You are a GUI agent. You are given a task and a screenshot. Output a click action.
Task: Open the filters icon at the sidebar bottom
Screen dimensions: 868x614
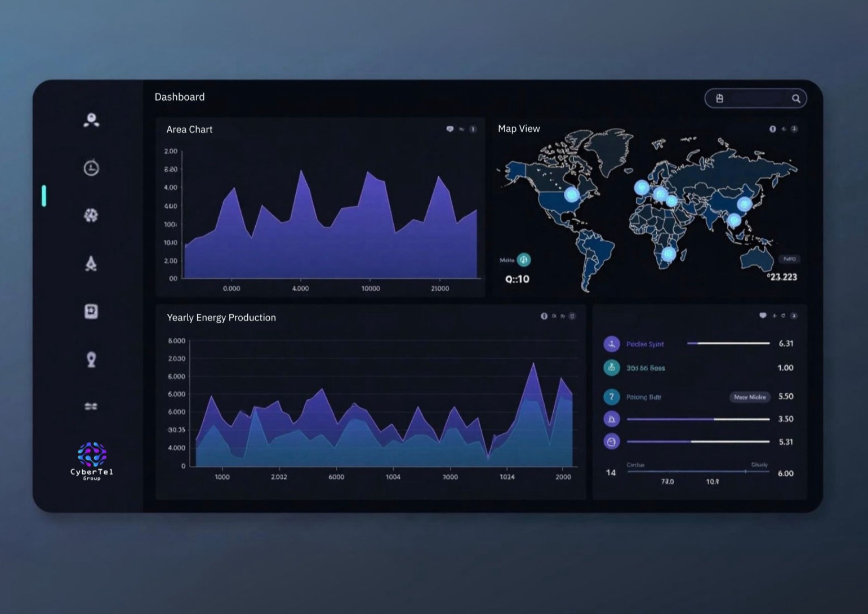click(91, 406)
